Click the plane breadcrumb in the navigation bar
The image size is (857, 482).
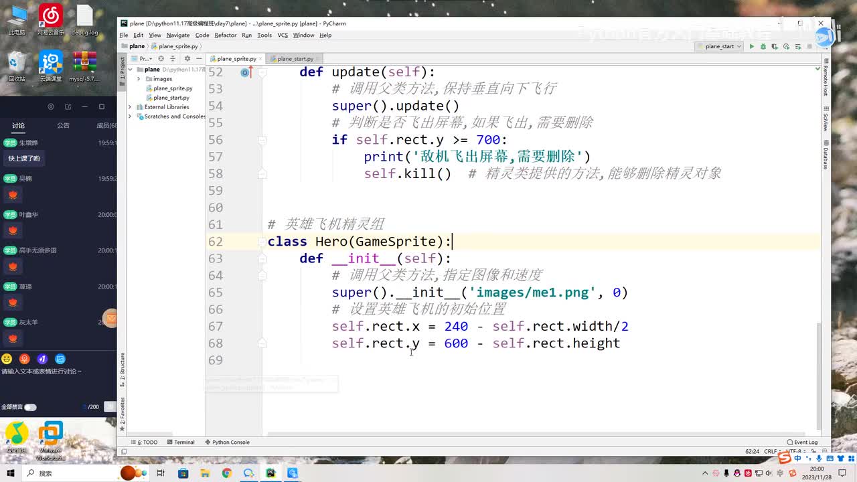click(x=133, y=46)
